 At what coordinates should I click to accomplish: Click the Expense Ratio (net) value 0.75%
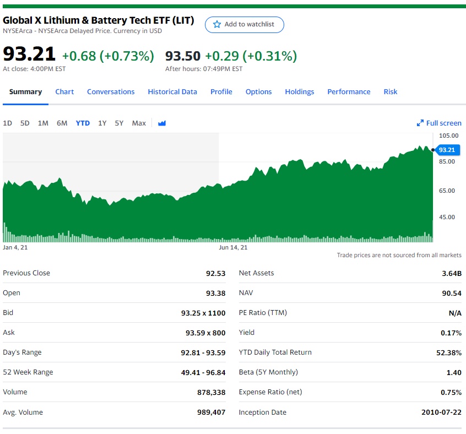[451, 392]
